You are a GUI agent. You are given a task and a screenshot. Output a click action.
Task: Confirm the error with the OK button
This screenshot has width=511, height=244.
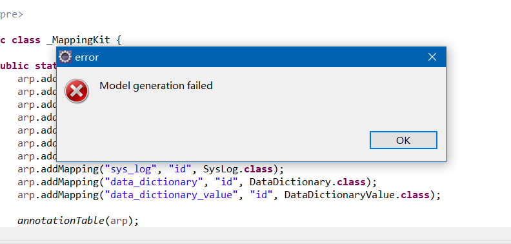click(403, 140)
